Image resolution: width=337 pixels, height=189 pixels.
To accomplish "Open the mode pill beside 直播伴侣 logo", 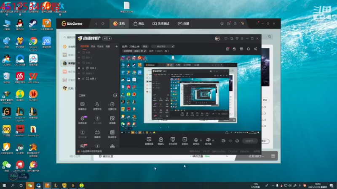I will pos(107,38).
